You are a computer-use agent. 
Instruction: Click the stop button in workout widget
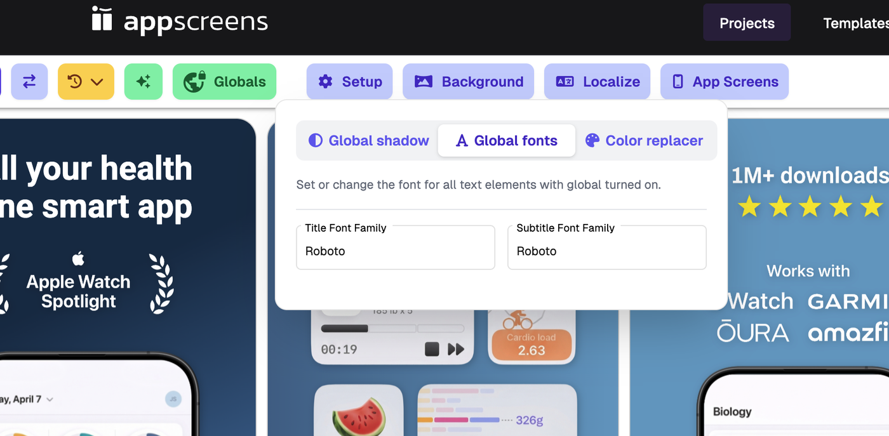point(432,349)
